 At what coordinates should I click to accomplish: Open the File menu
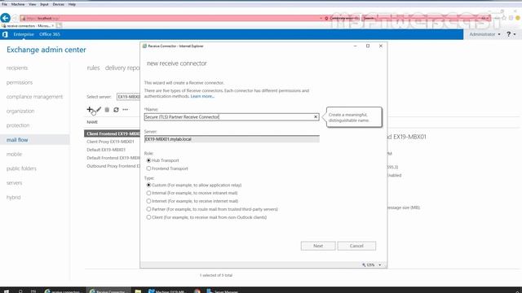(x=4, y=4)
